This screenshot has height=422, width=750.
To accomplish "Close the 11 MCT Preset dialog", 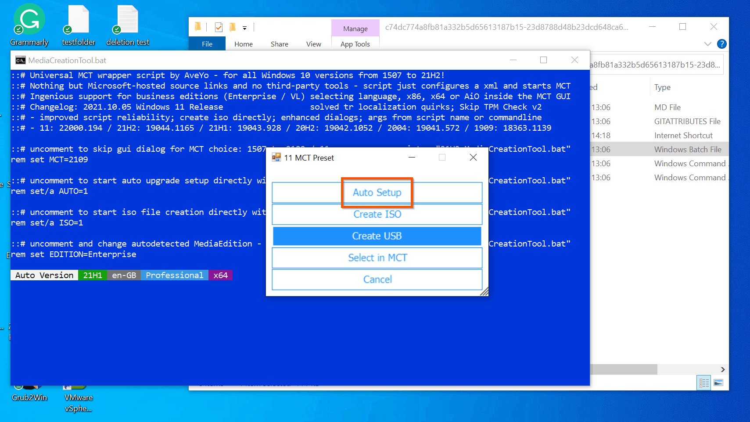I will click(x=473, y=157).
